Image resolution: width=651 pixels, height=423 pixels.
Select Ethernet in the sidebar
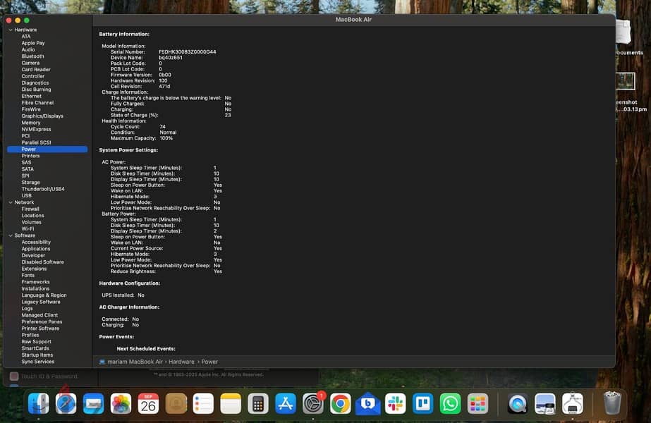(31, 97)
